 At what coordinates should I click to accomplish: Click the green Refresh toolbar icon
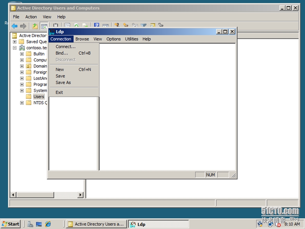77,25
